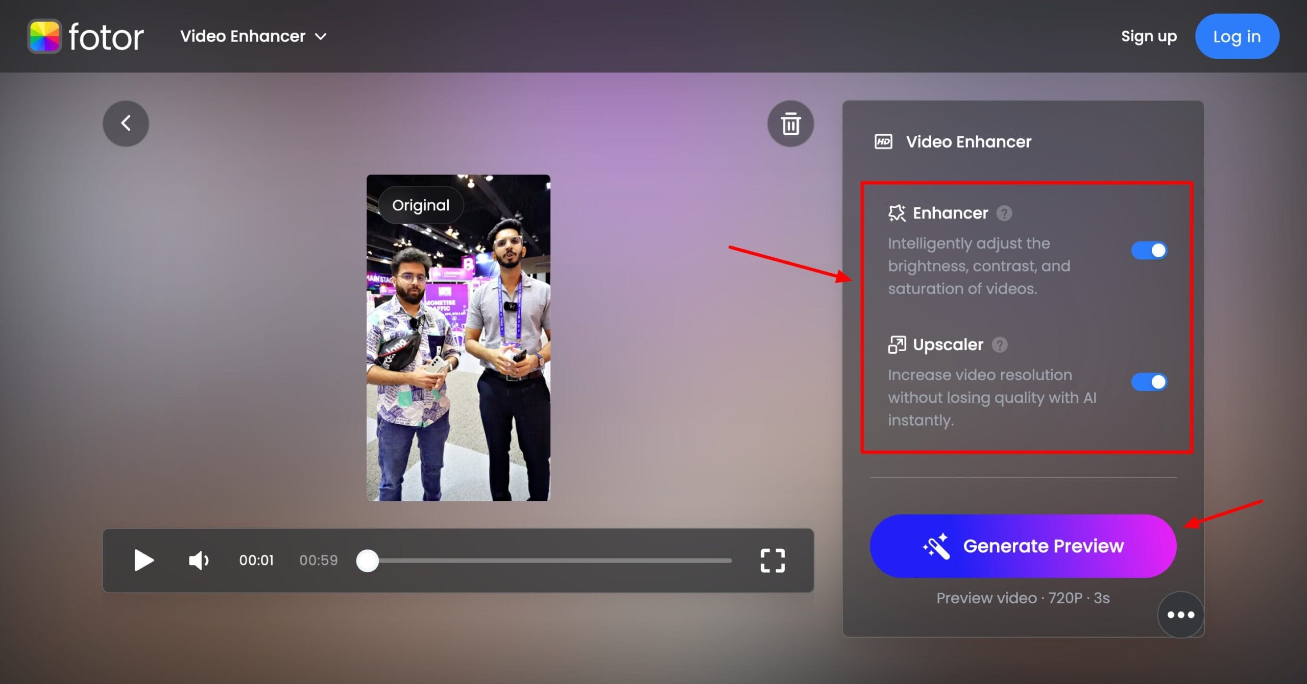Click the Original label badge
Viewport: 1307px width, 684px height.
[421, 205]
